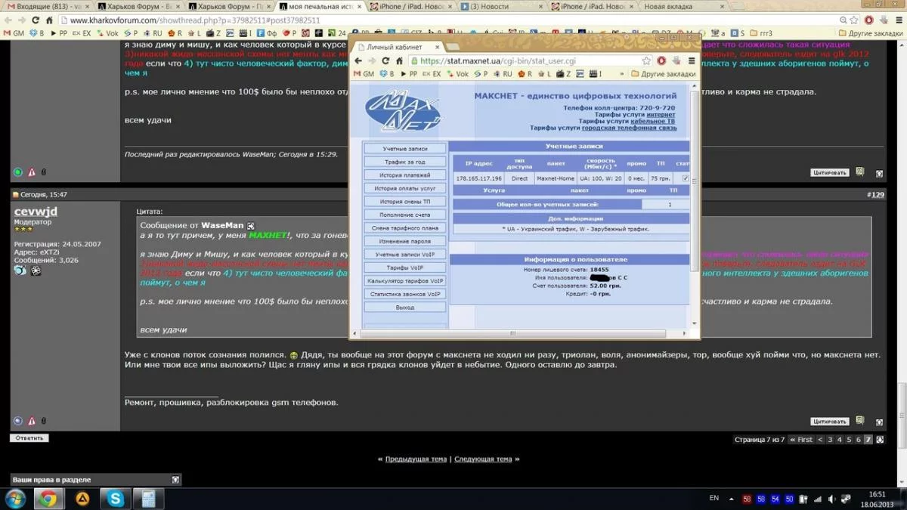Select 'Пополнение счета' in the Maxnet sidebar menu
The image size is (907, 510).
(x=404, y=215)
